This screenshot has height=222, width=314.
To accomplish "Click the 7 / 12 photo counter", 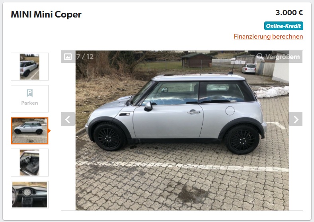I will (85, 56).
